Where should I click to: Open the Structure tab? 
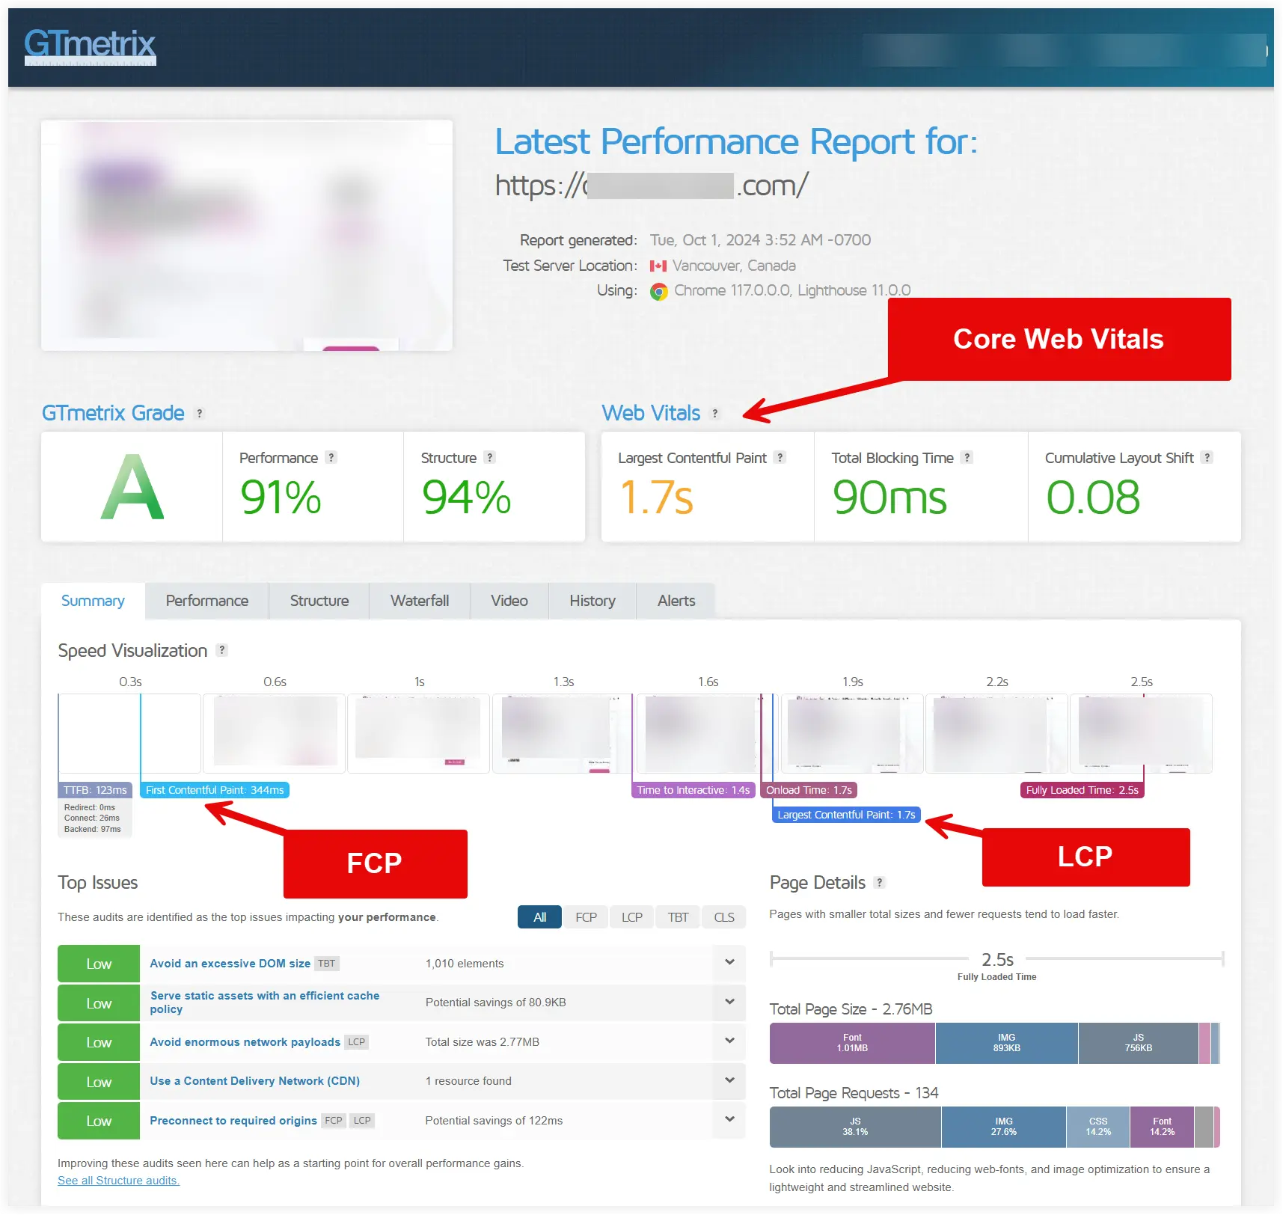(x=319, y=601)
